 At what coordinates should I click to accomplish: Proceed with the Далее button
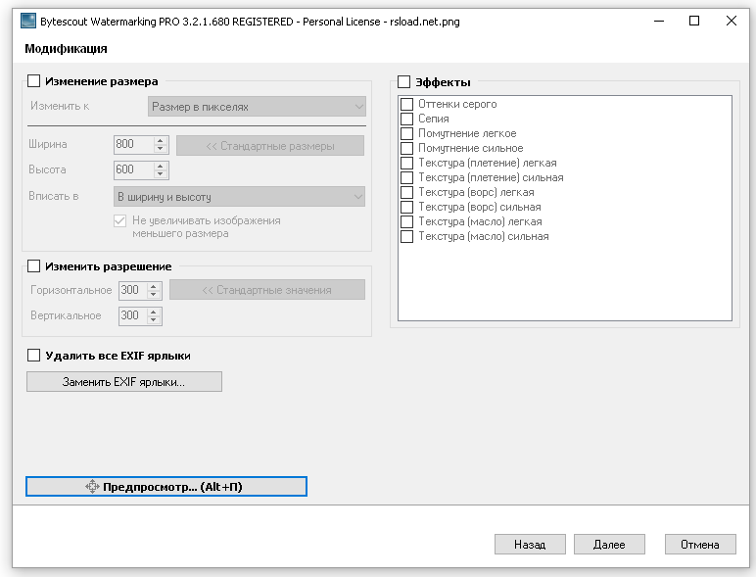(609, 545)
